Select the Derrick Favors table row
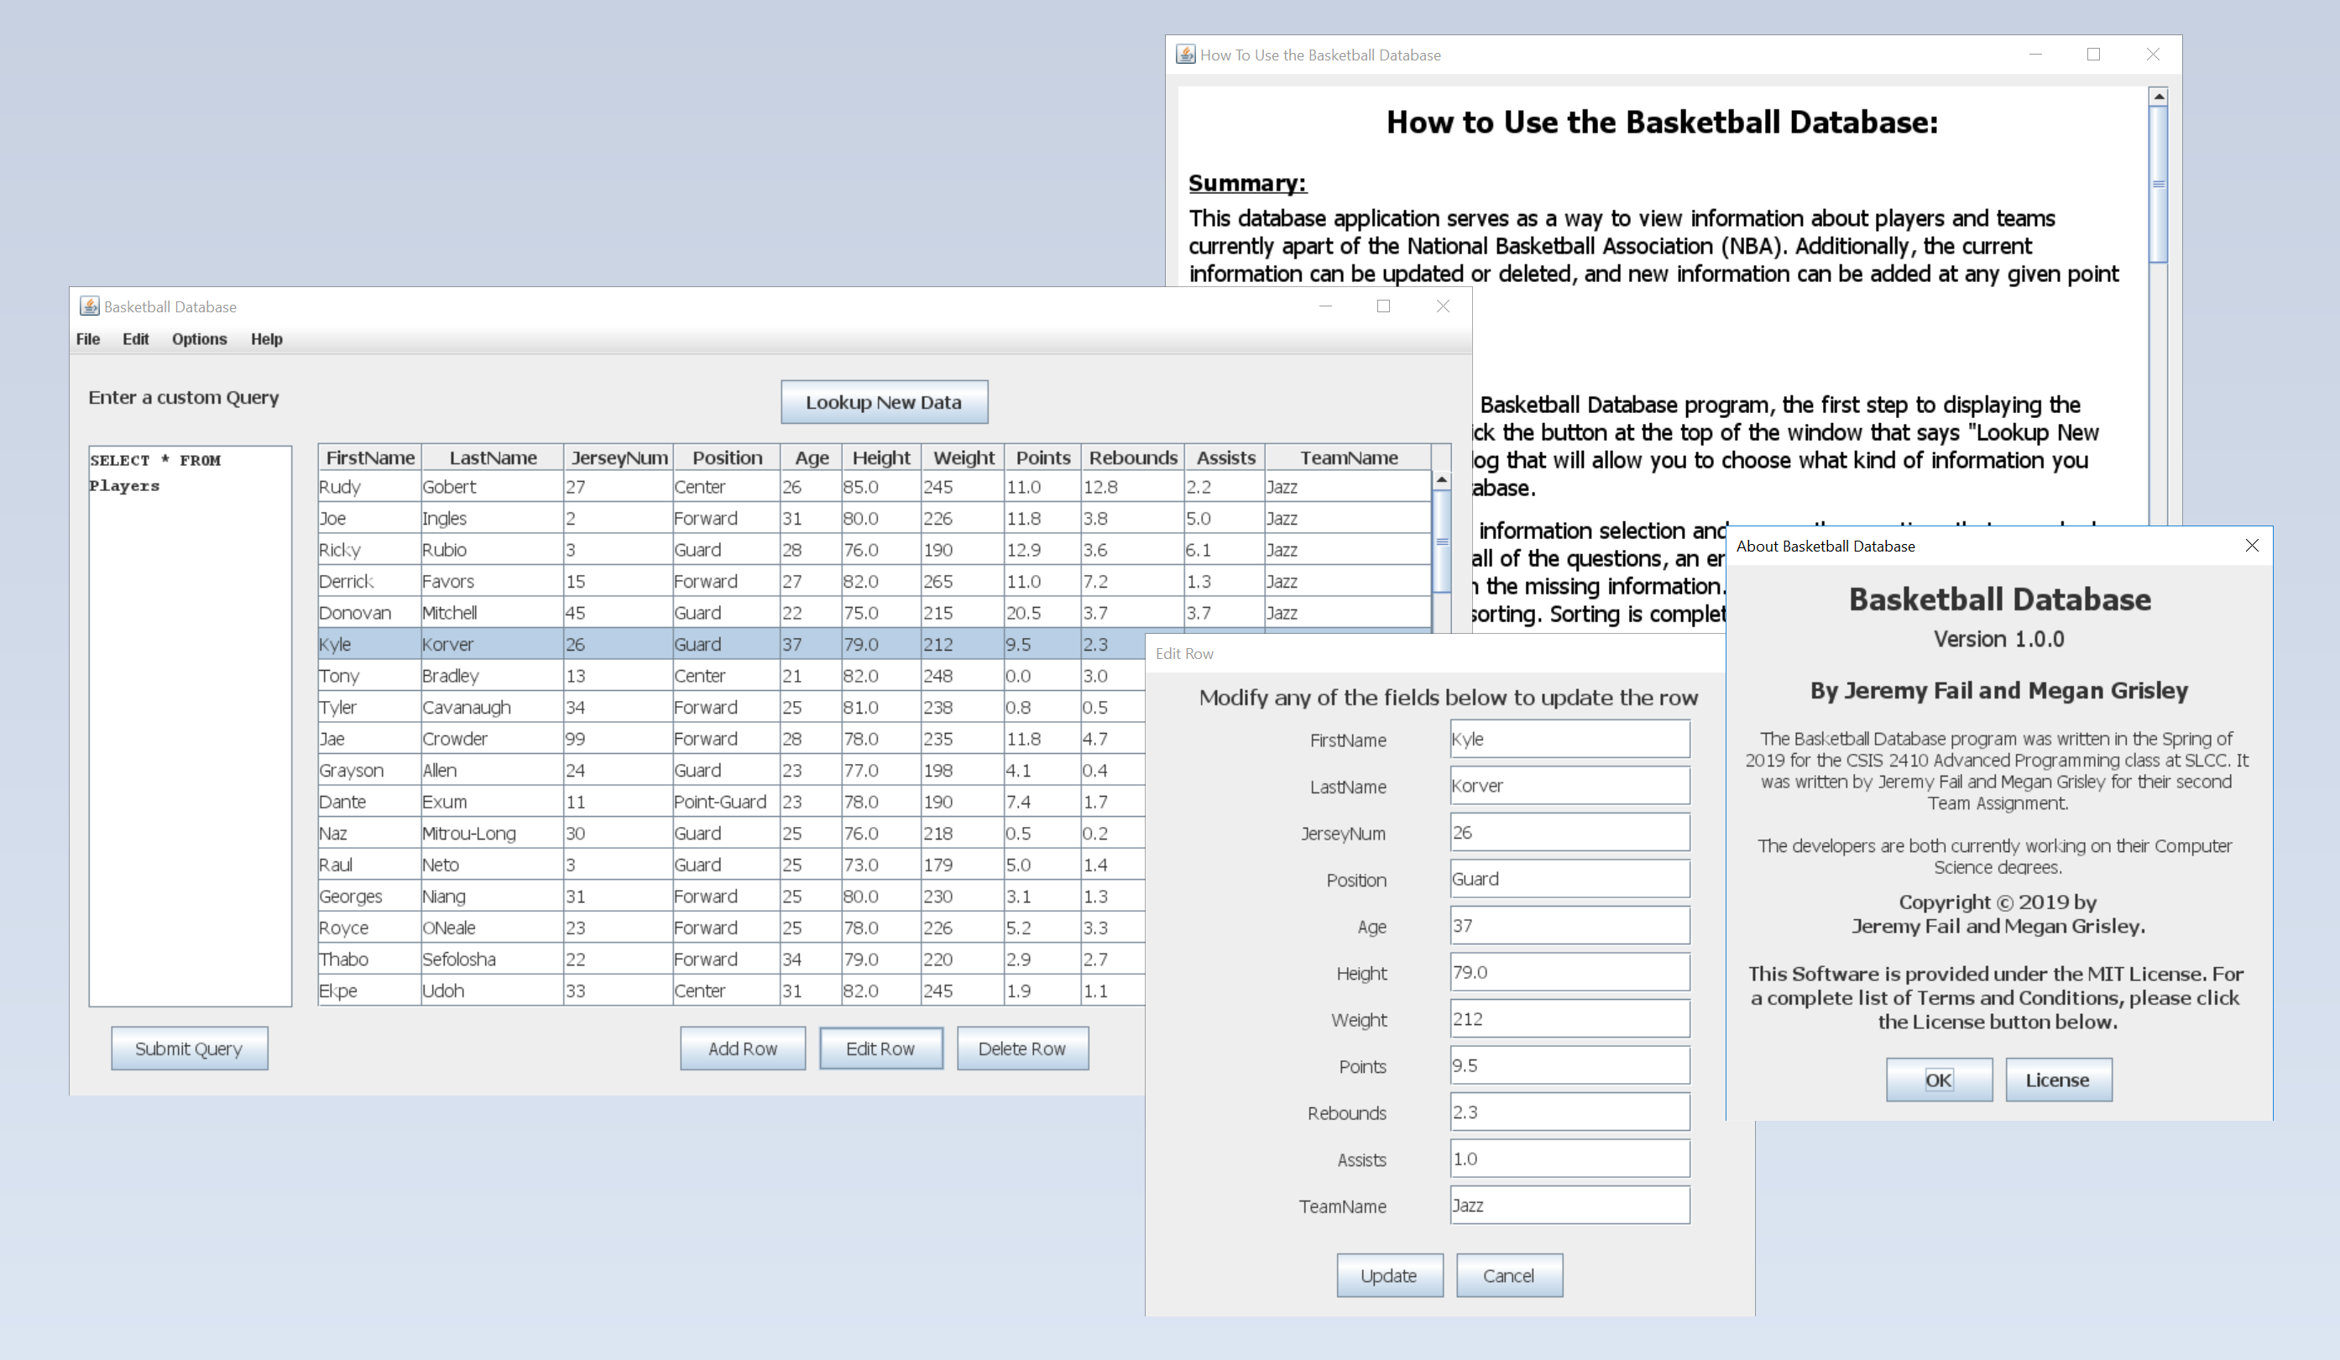2340x1360 pixels. [874, 582]
